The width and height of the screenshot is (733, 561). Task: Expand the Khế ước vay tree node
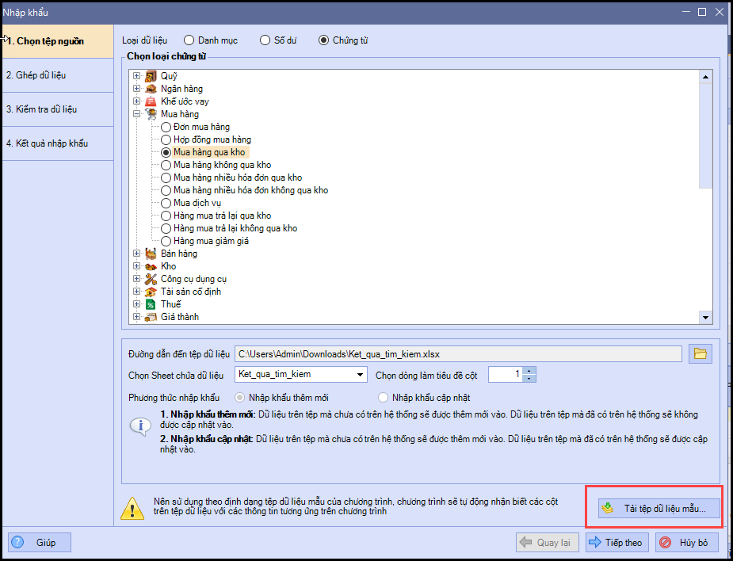pos(136,101)
